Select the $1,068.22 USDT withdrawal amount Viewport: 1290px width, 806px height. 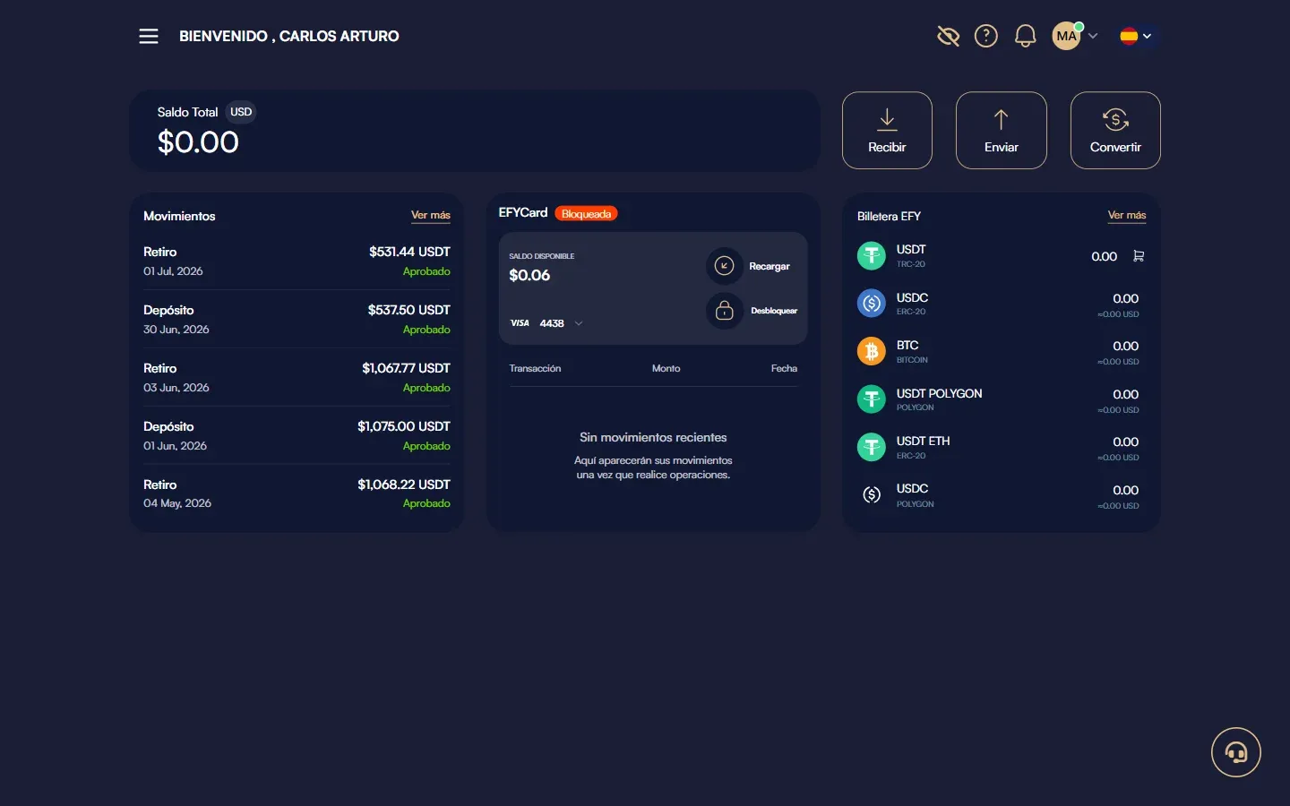[x=404, y=484]
